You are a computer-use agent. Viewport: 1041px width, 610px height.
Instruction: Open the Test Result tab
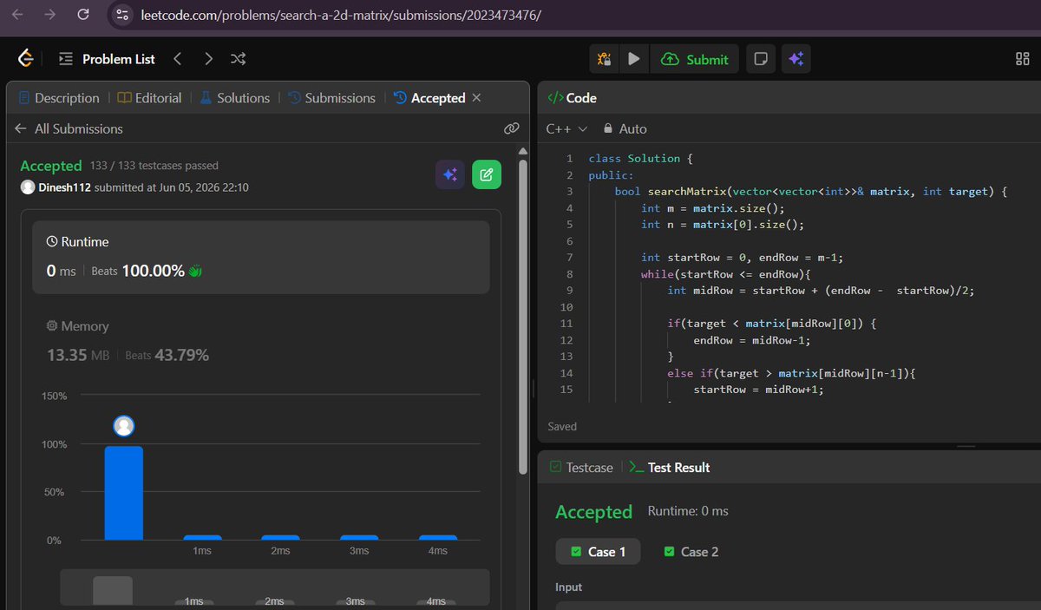669,467
